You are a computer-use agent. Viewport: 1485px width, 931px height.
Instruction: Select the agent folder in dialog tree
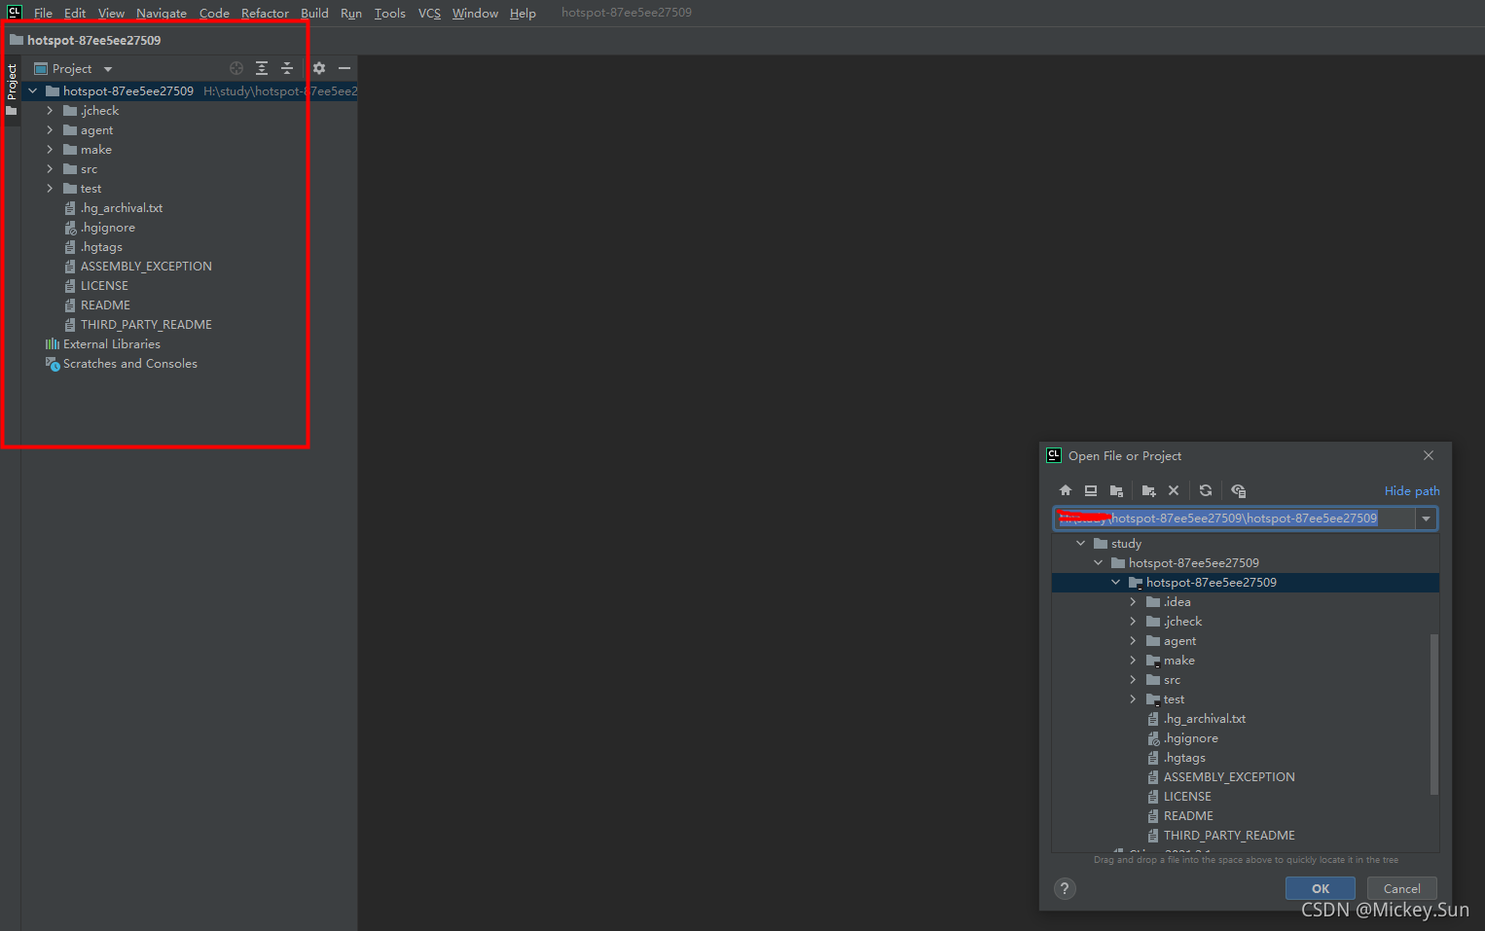point(1179,641)
